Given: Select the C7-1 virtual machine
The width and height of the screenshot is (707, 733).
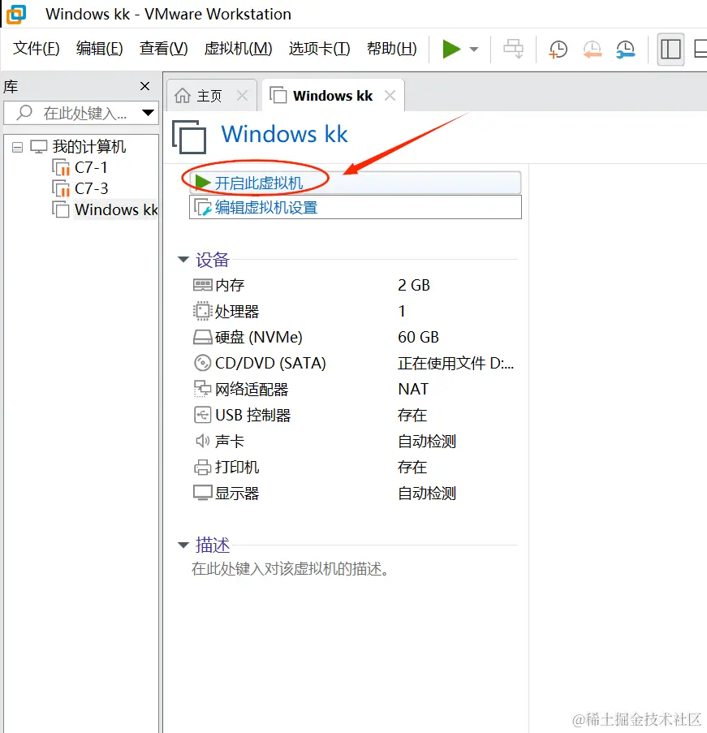Looking at the screenshot, I should point(91,167).
